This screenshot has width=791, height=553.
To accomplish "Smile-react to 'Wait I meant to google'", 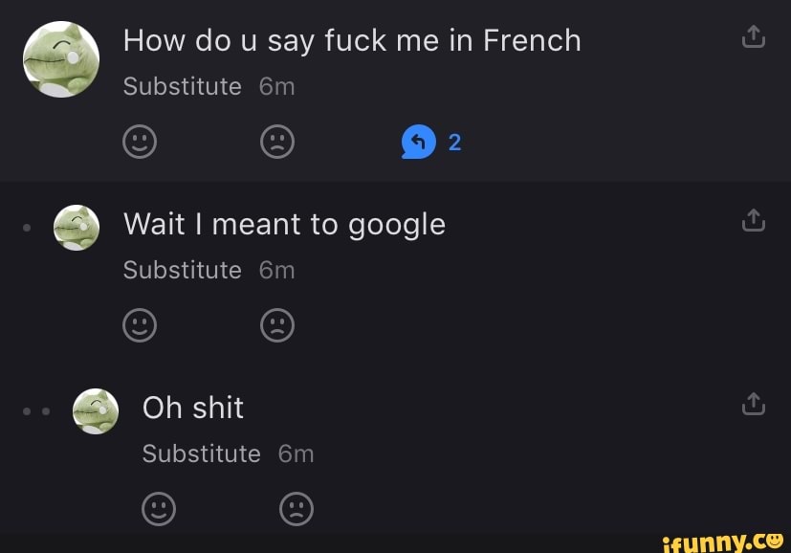I will [140, 326].
